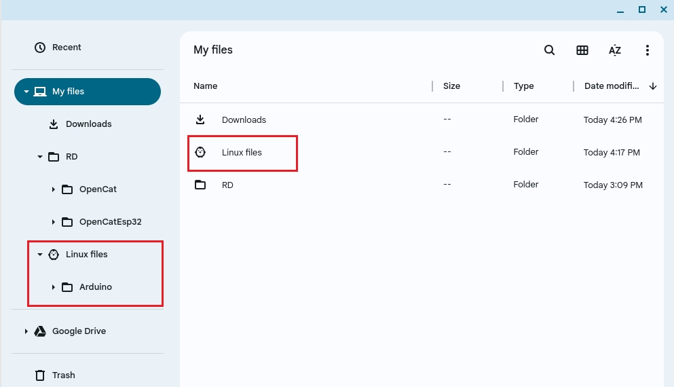Screen dimensions: 674x387
Task: Expand the OpenCatEsp32 folder arrow
Action: (x=54, y=222)
